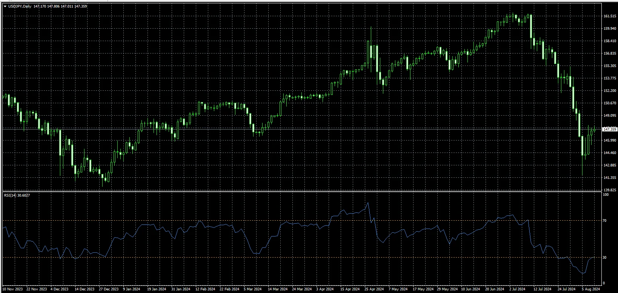Click the 31 Jan 2024 date label
This screenshot has height=293, width=618.
point(181,290)
